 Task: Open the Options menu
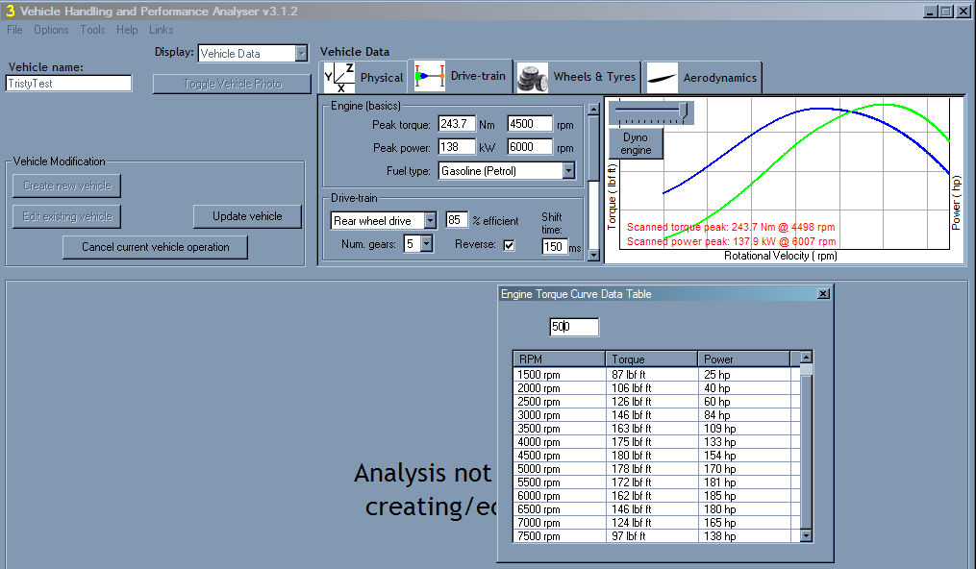51,30
